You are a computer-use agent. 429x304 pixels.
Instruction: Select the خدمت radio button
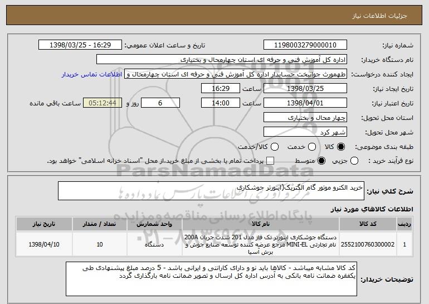[x=312, y=147]
